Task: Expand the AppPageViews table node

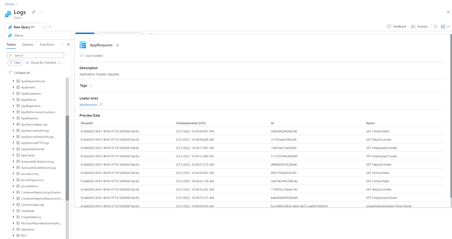Action: 13,106
